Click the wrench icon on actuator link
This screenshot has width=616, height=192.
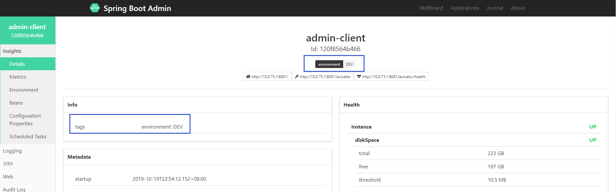297,77
